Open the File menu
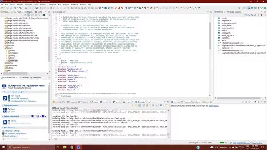 click(x=2, y=5)
